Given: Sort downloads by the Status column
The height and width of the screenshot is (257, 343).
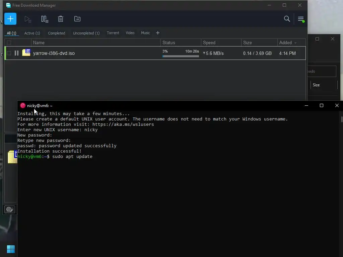Looking at the screenshot, I should click(181, 42).
